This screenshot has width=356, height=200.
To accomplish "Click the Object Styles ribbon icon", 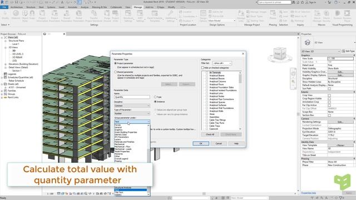I will pyautogui.click(x=25, y=16).
